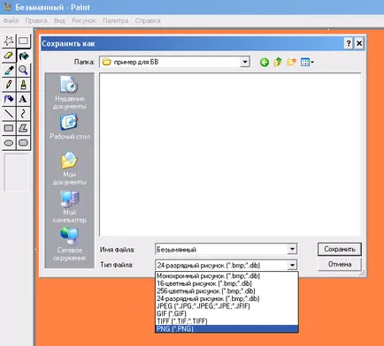Open the Правка menu
Screen dimensions: 384x346
[x=36, y=20]
